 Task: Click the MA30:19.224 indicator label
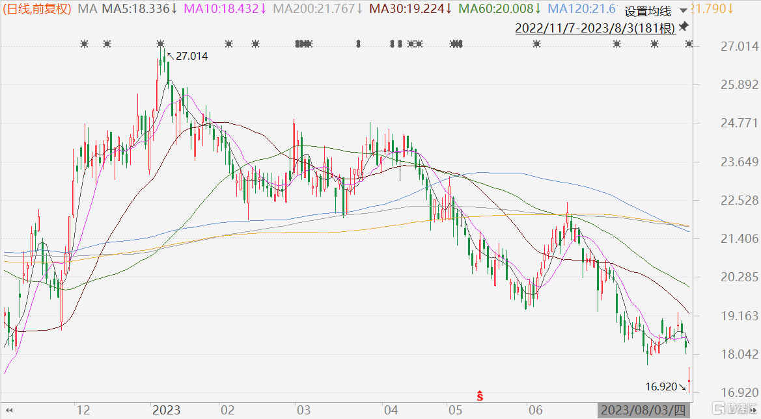click(x=411, y=9)
